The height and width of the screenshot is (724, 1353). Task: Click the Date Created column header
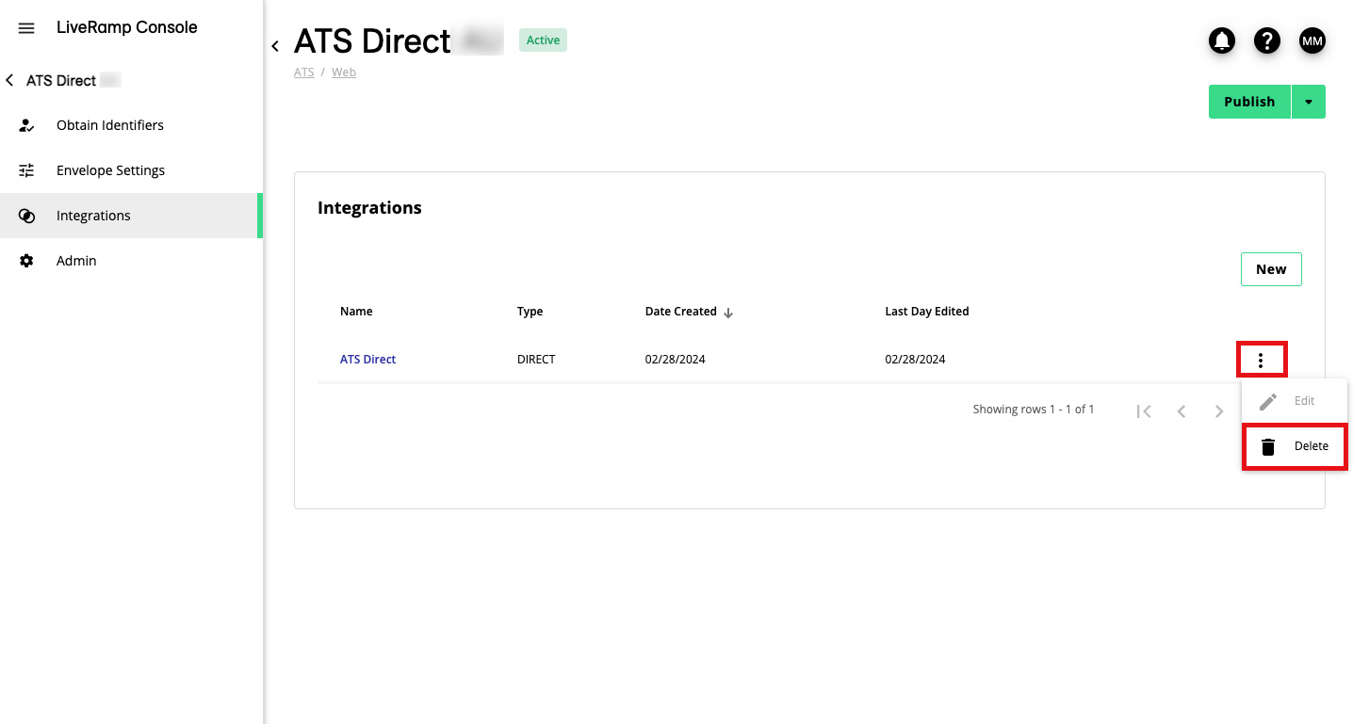click(x=680, y=312)
